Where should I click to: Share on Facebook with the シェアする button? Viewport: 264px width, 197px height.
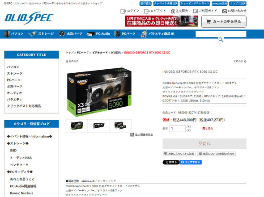click(x=191, y=162)
